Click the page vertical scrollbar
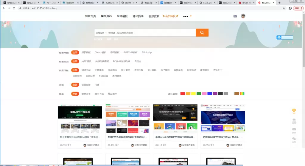This screenshot has width=305, height=166. 304,40
